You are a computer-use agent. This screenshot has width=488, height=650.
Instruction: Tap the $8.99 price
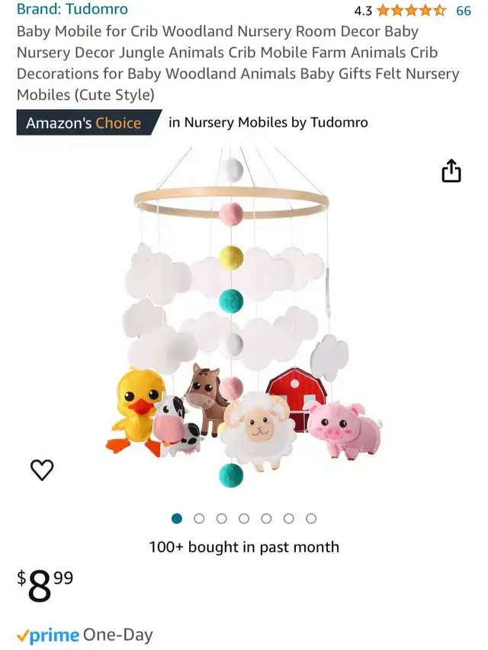[x=45, y=585]
